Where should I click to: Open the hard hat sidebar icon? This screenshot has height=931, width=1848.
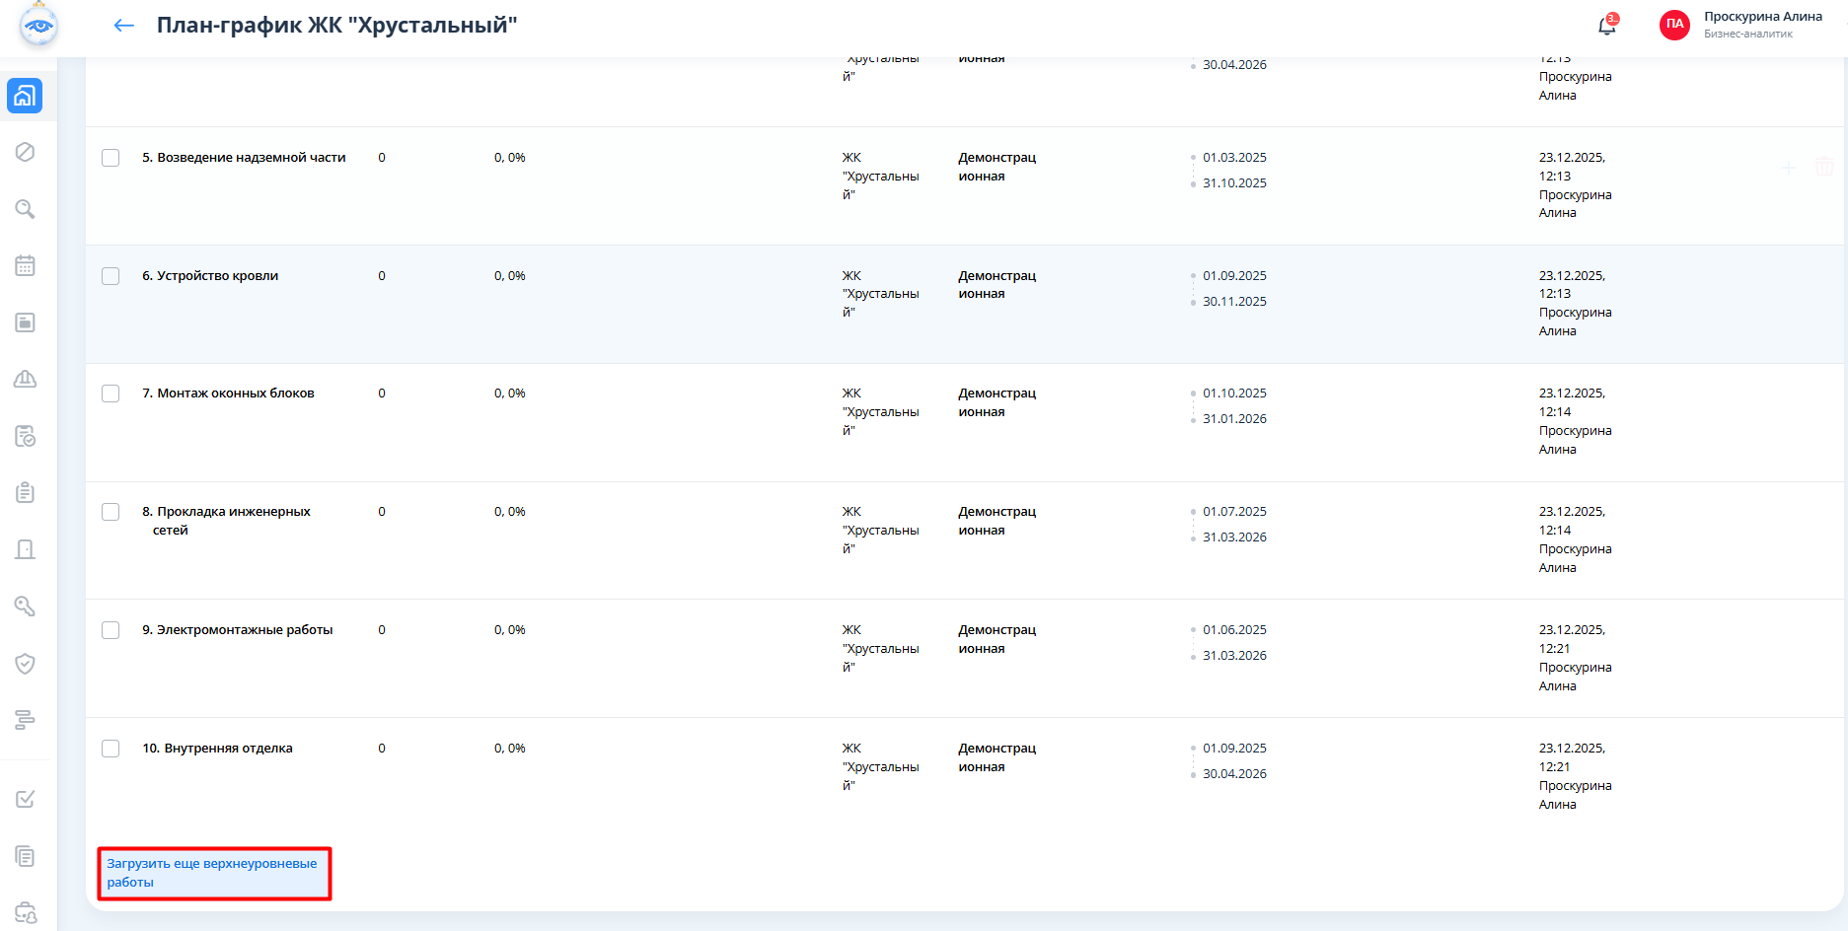[26, 380]
